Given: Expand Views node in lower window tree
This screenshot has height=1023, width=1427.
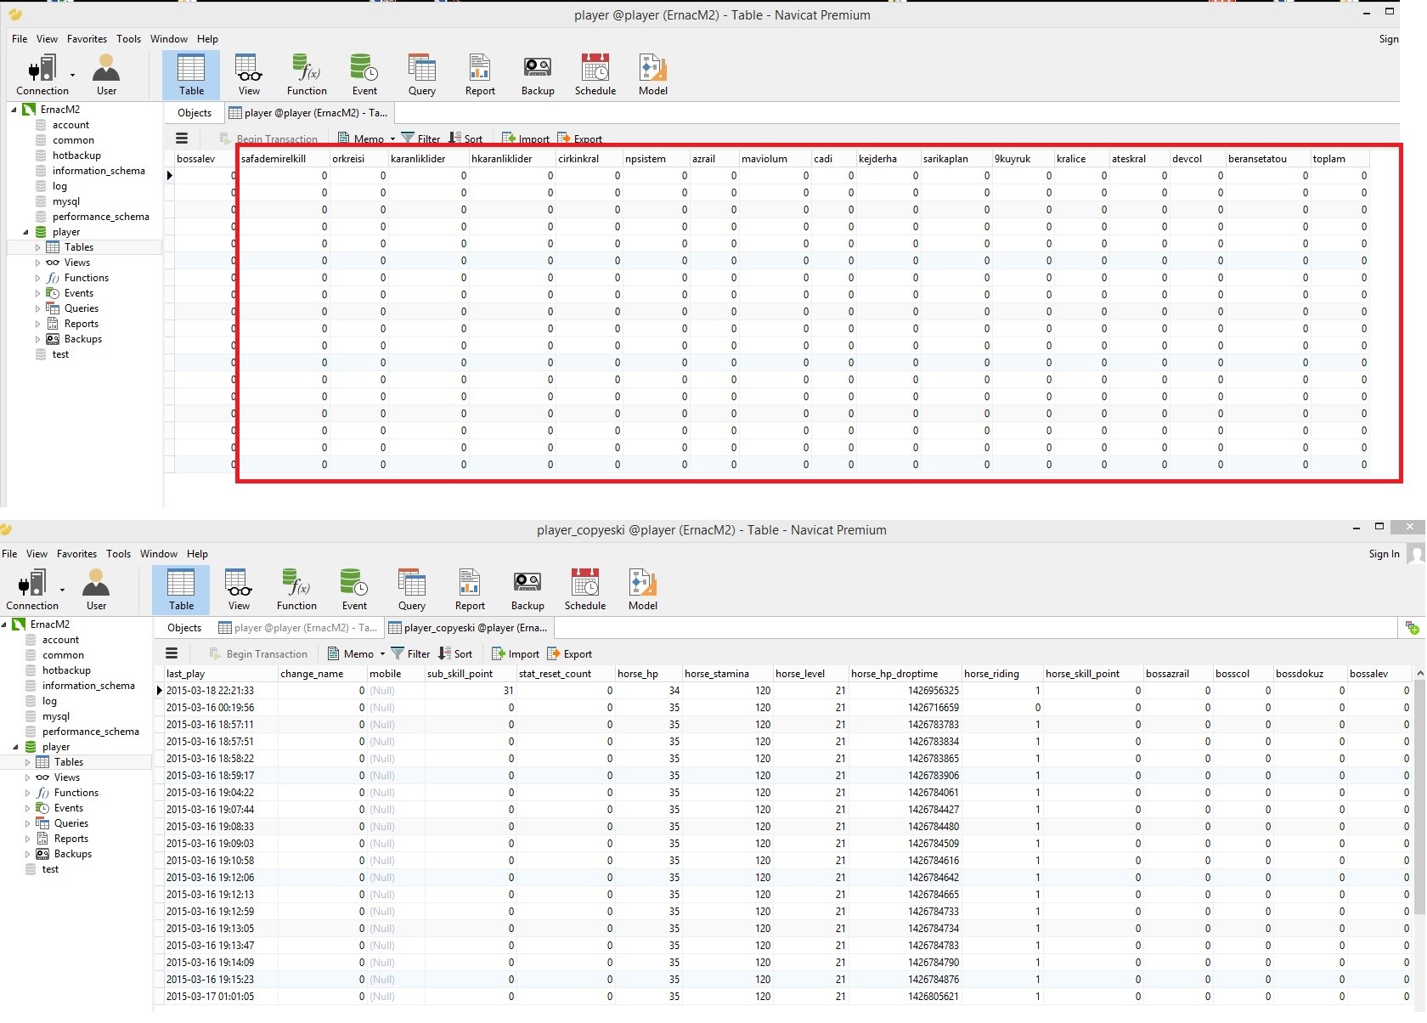Looking at the screenshot, I should tap(27, 777).
